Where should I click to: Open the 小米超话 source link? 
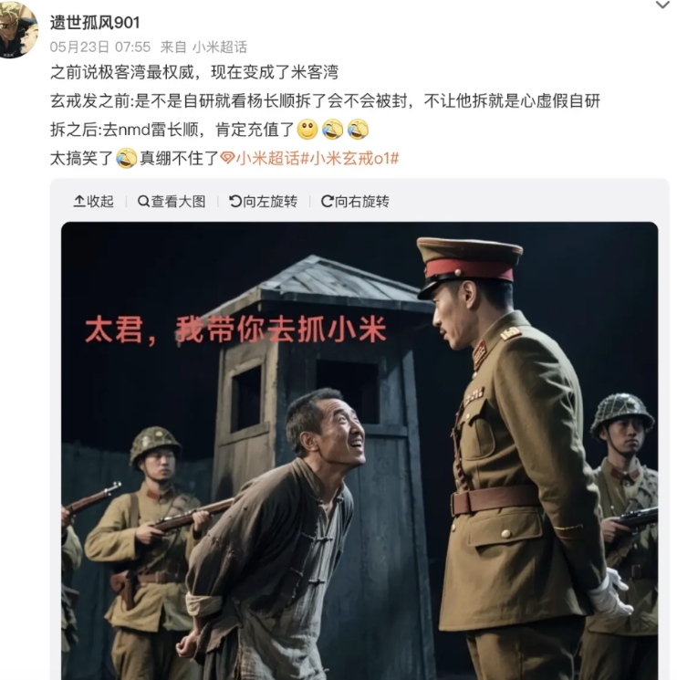point(219,47)
